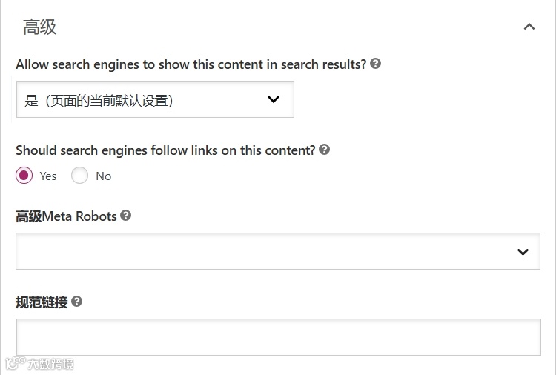
Task: Click the "No" option label text
Action: 104,176
